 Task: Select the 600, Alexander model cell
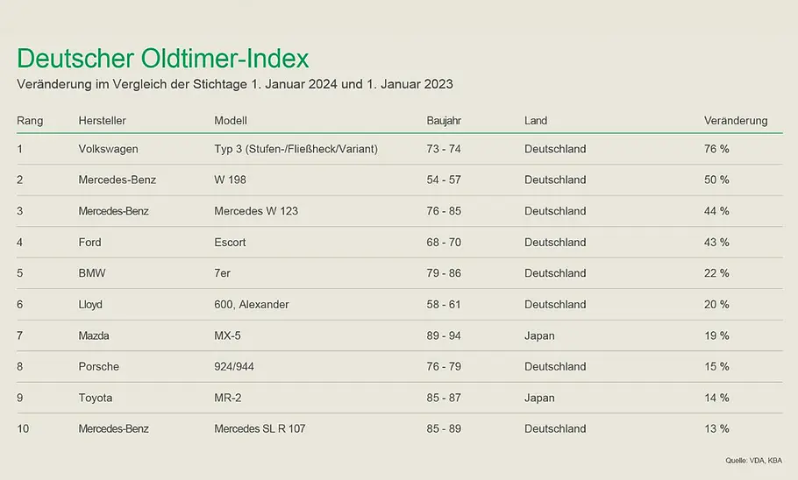tap(252, 305)
